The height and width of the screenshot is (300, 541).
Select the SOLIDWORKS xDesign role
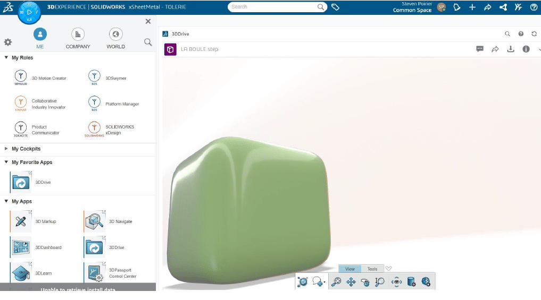110,130
